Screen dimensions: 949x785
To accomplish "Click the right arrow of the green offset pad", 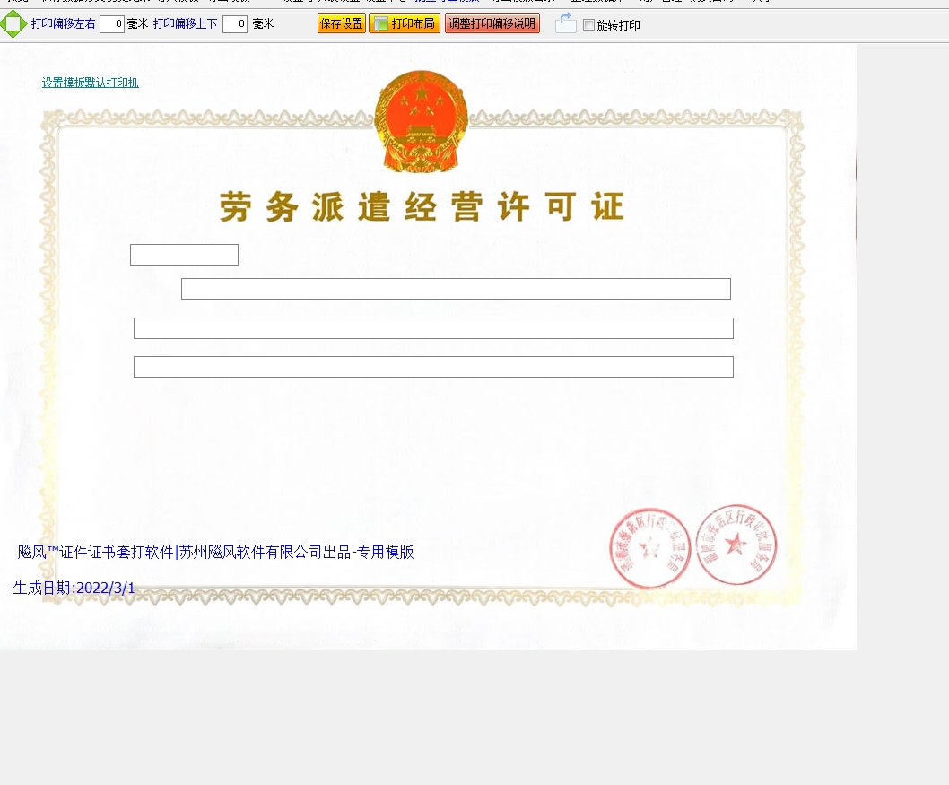I will point(23,24).
